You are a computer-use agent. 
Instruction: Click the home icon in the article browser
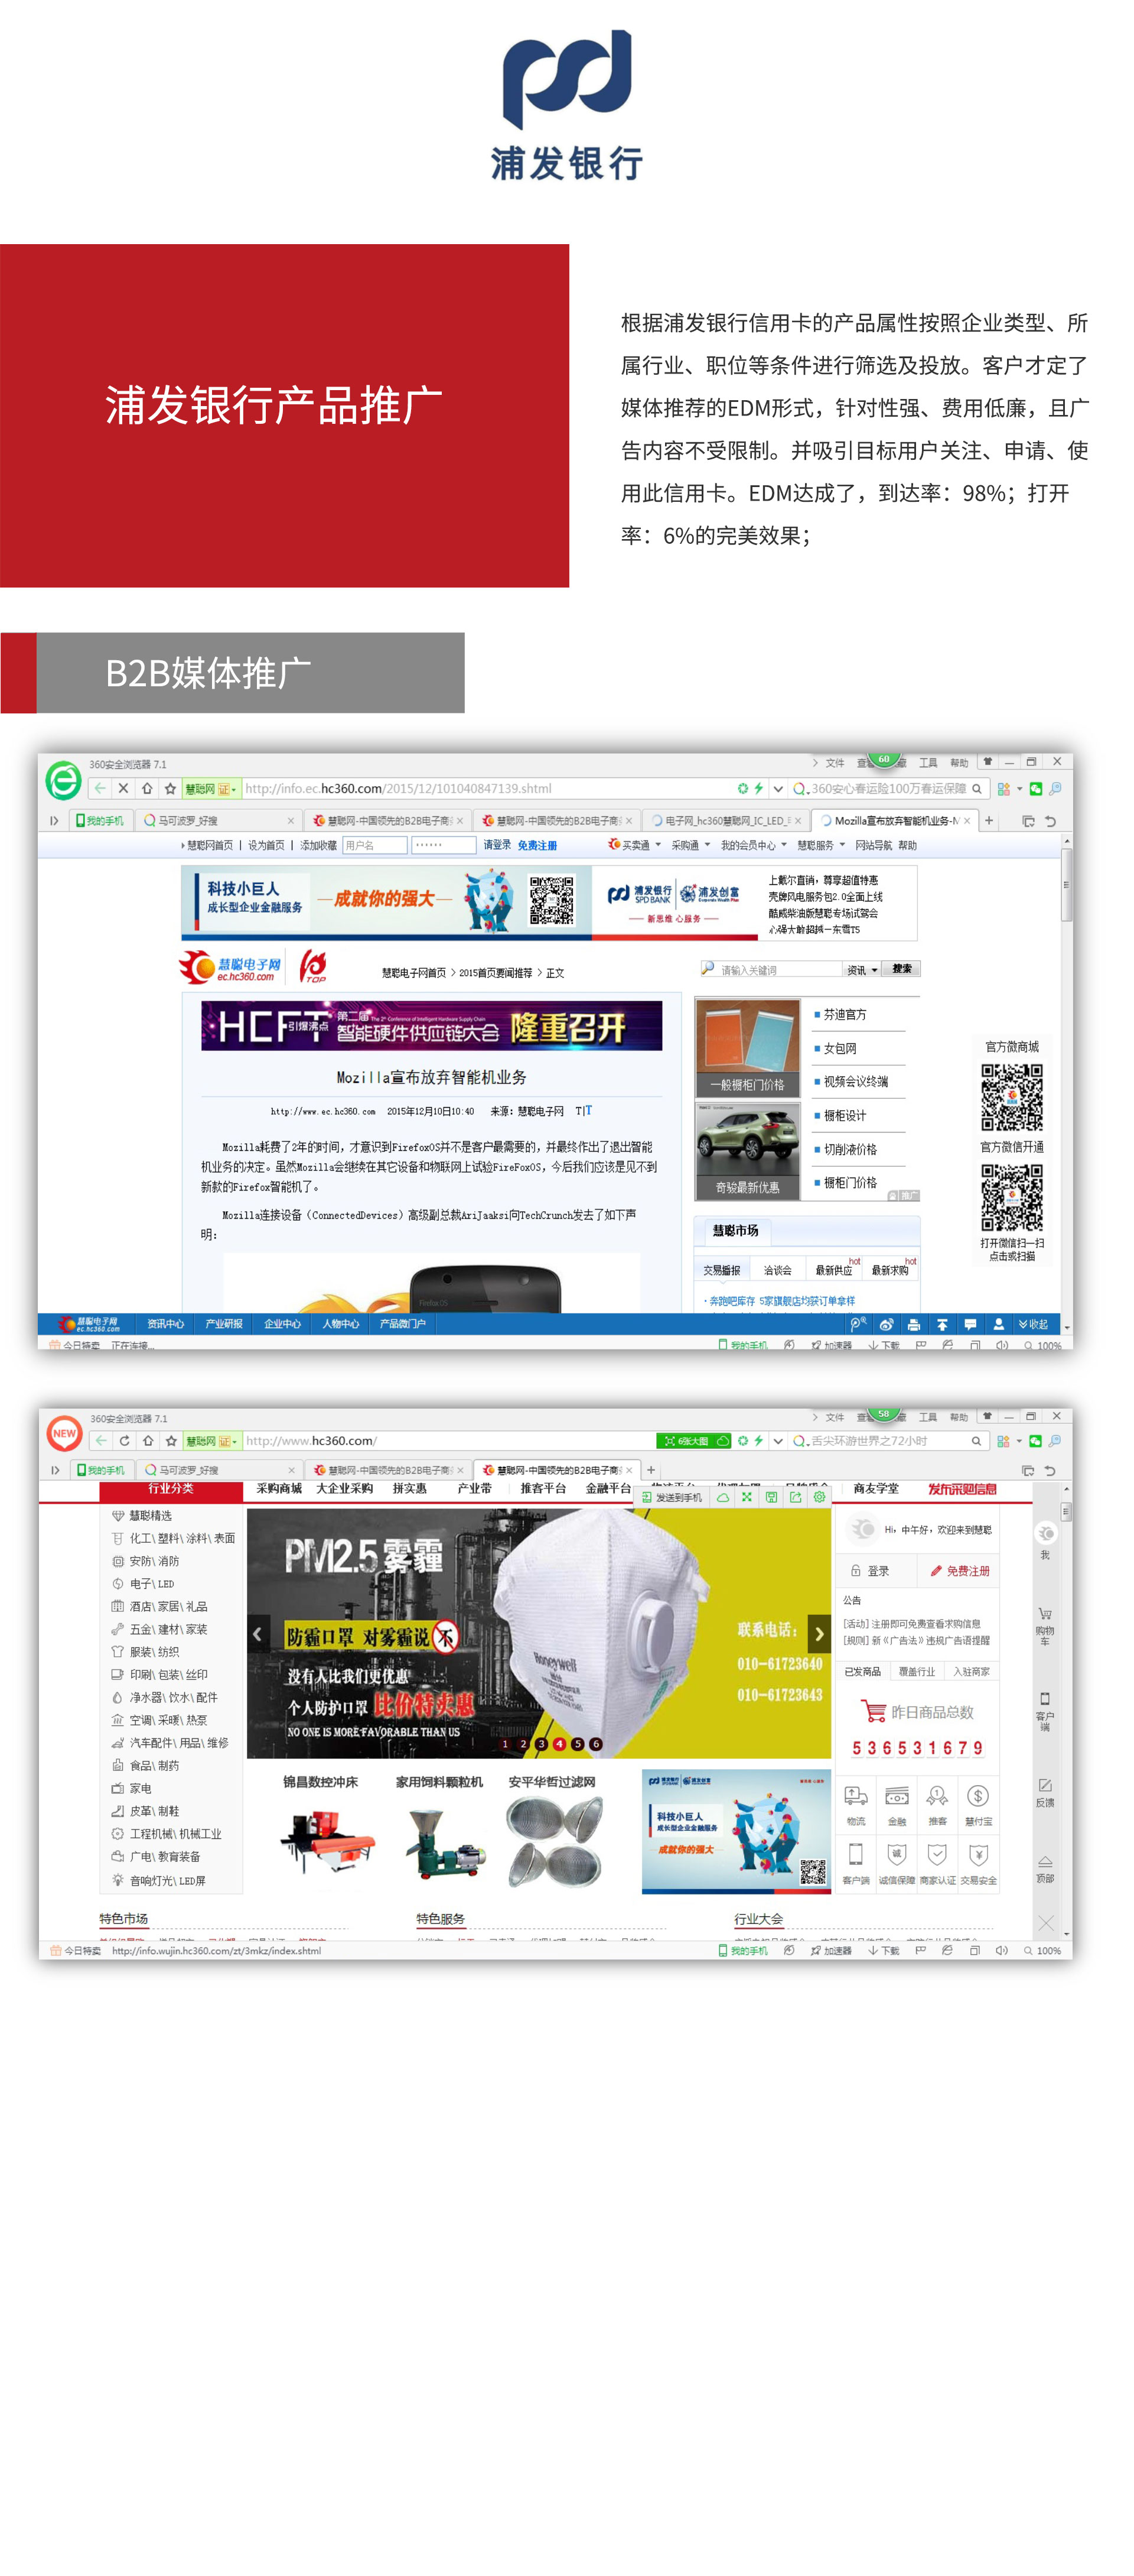coord(147,788)
